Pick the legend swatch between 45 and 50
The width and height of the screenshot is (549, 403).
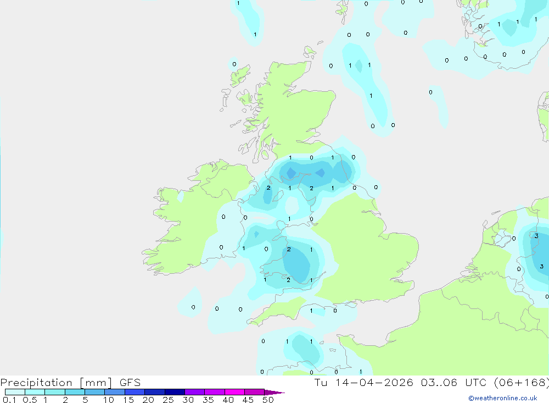[255, 392]
